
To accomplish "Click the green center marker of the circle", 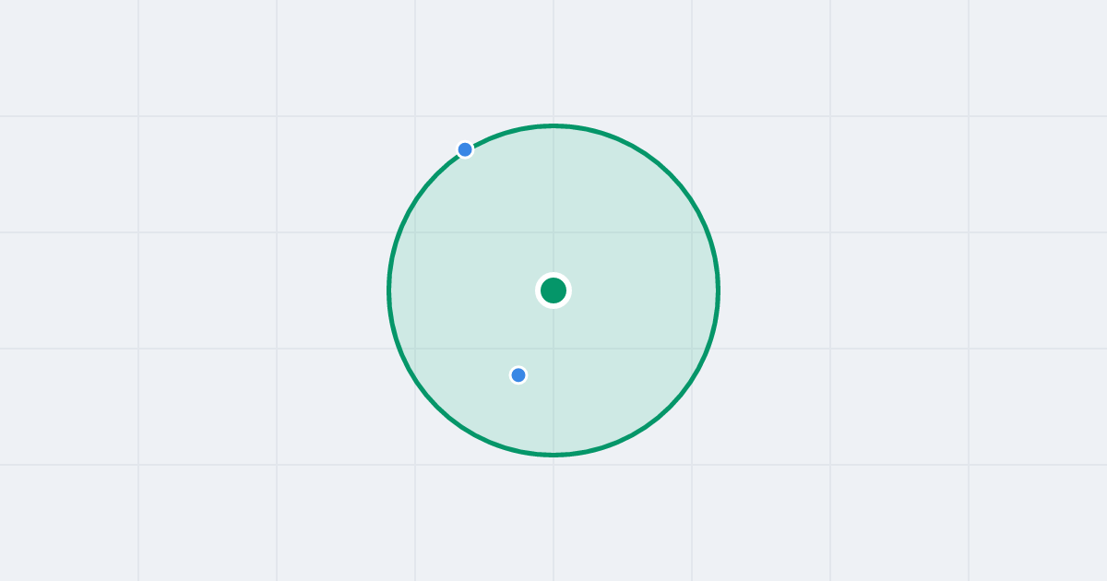I will 553,290.
